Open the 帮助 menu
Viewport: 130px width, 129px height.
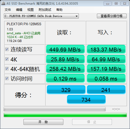59,10
